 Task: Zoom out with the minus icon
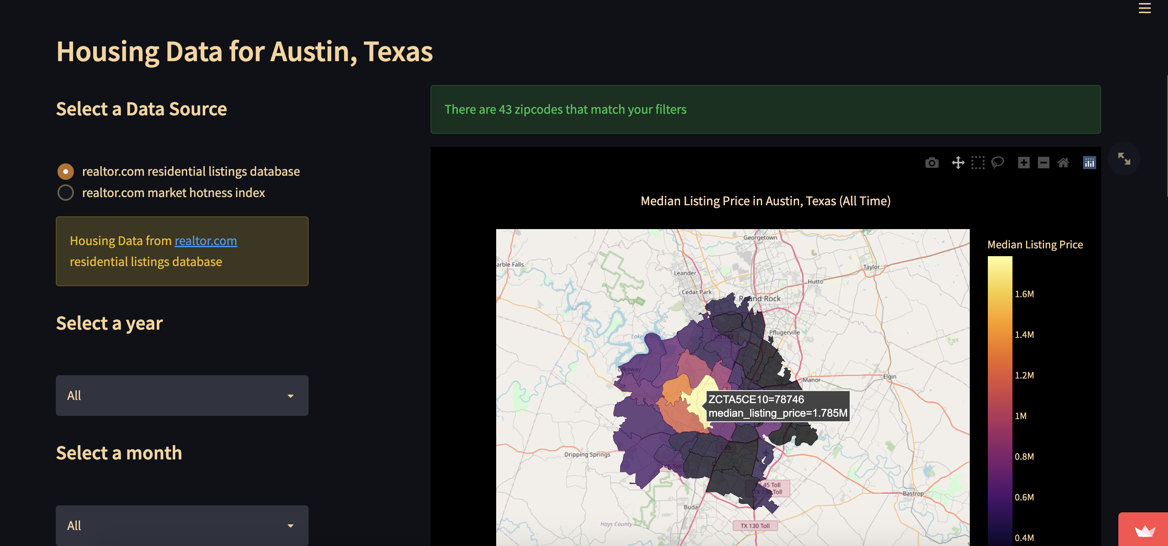pyautogui.click(x=1043, y=162)
